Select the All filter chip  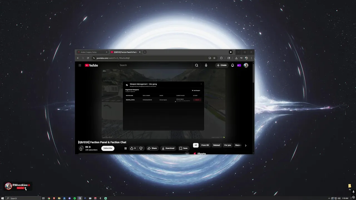point(196,145)
